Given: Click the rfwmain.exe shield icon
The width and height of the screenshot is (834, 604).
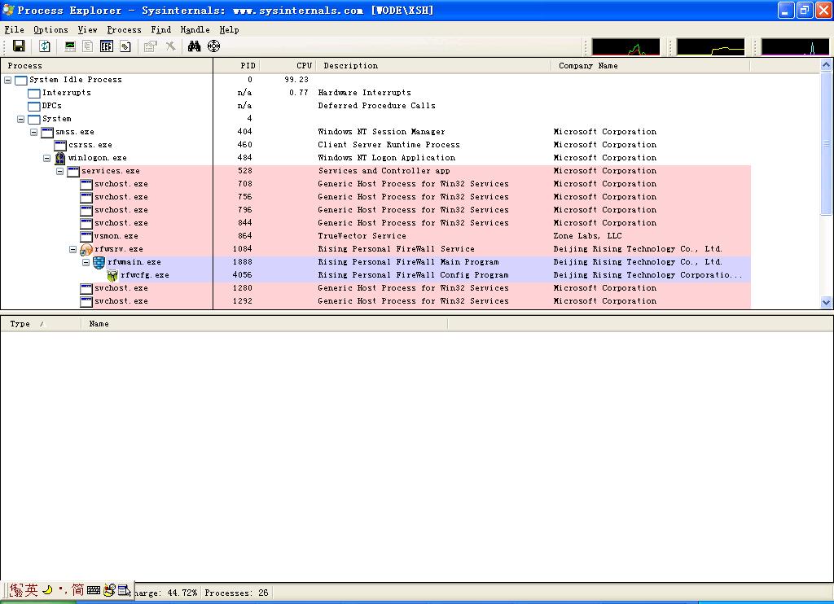Looking at the screenshot, I should point(99,262).
